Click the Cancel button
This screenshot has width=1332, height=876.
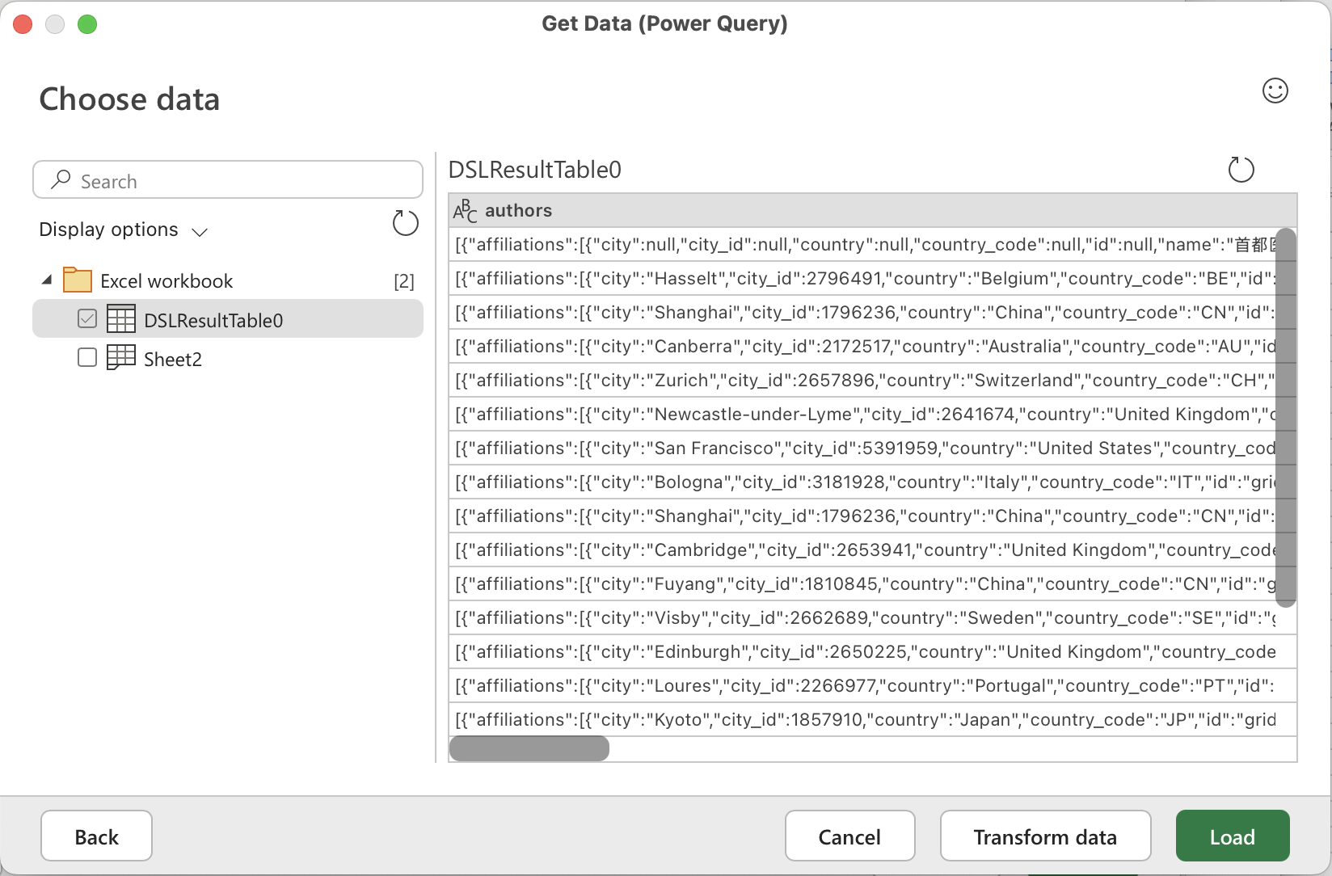tap(849, 836)
